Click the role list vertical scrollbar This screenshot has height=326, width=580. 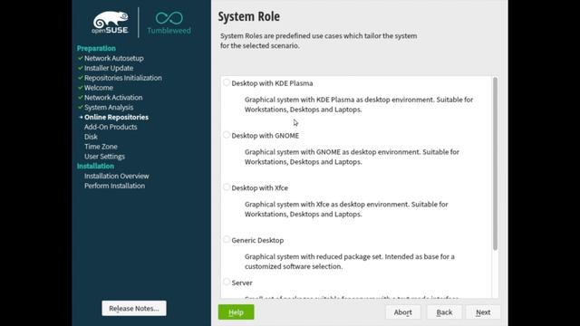[x=496, y=164]
